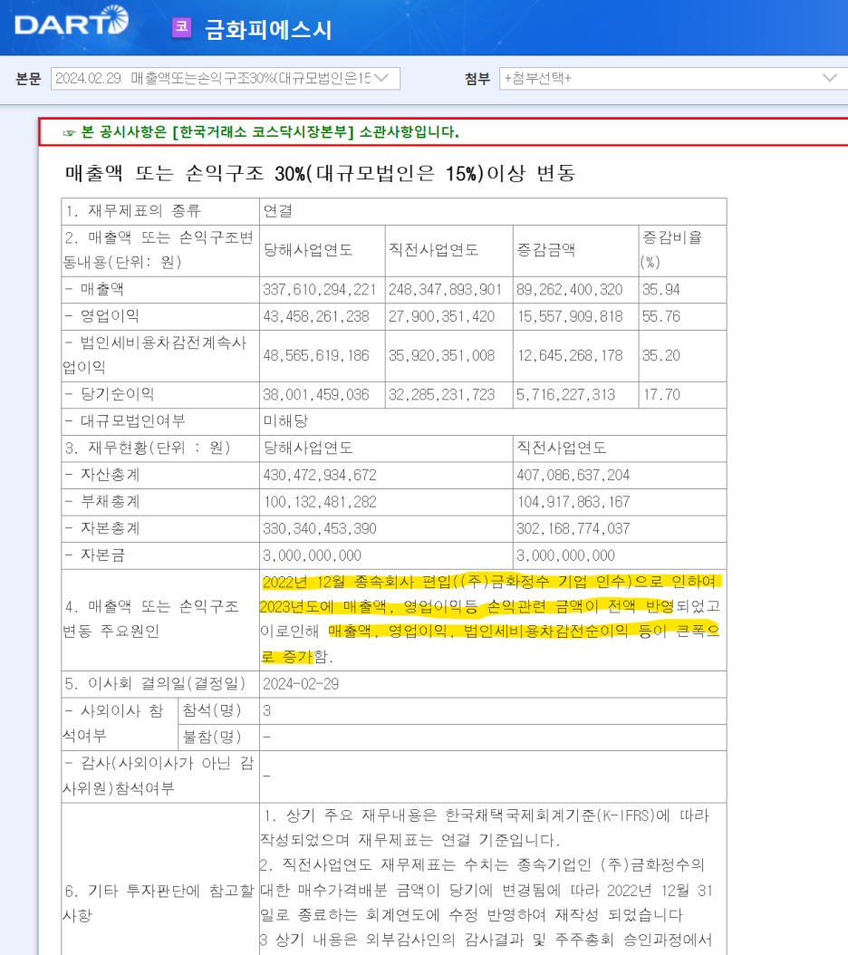
Task: Open the 본문 document selection dropdown
Action: click(226, 79)
